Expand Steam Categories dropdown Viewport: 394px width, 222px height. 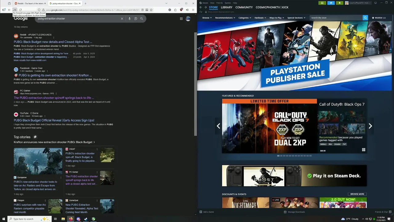coord(245,18)
